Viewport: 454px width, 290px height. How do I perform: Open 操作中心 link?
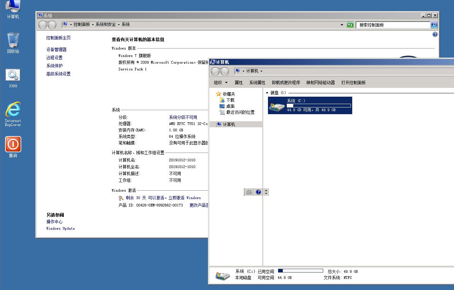(54, 222)
